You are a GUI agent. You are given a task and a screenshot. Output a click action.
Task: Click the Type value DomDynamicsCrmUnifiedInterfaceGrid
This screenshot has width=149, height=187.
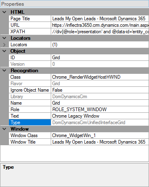click(x=100, y=123)
